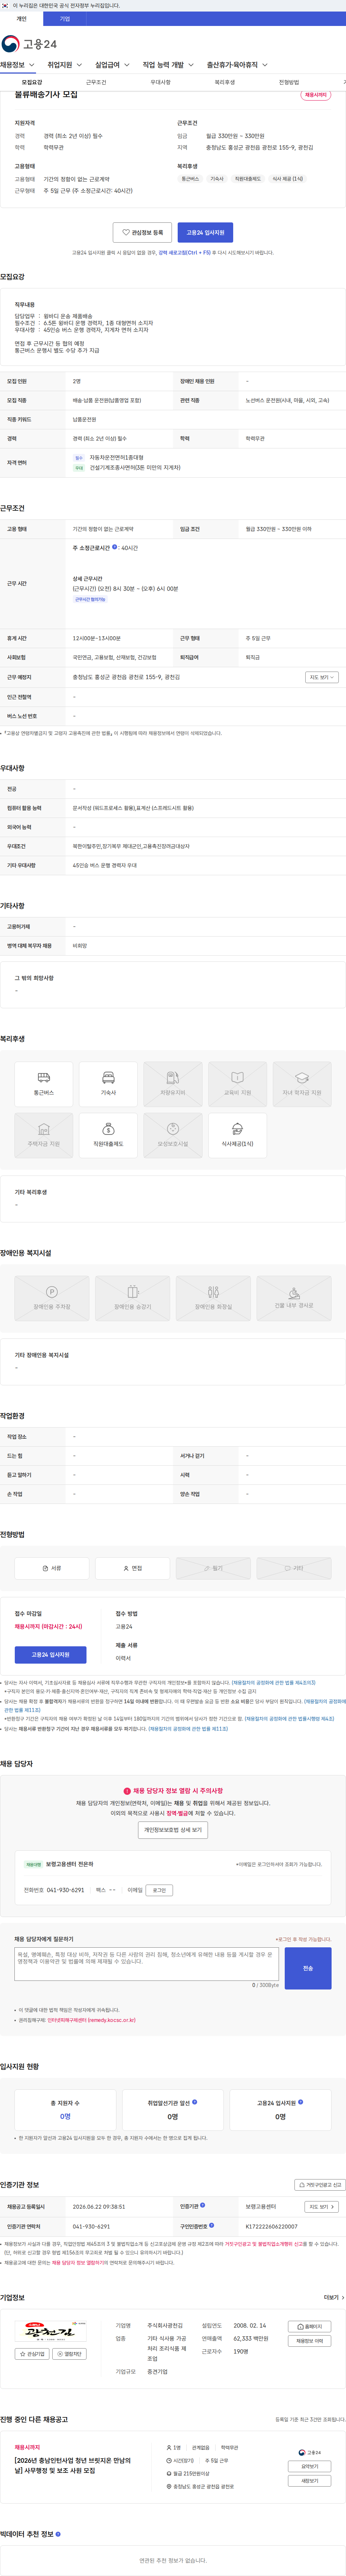Click the 기타 selection method icon
The image size is (346, 2576).
pyautogui.click(x=294, y=1568)
